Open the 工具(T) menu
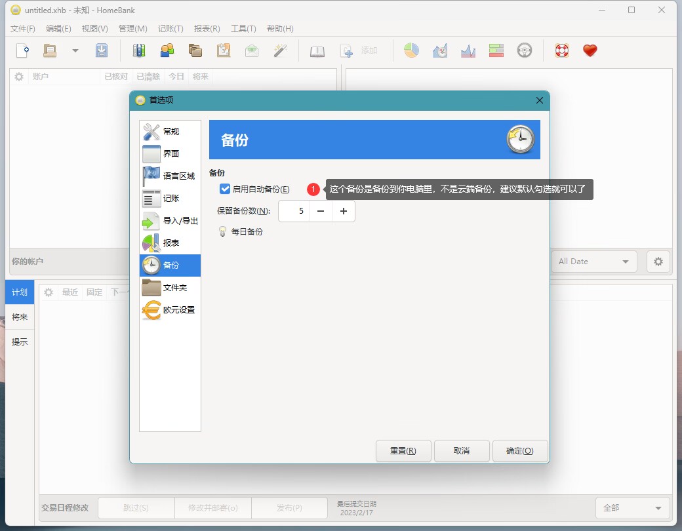Image resolution: width=682 pixels, height=531 pixels. pyautogui.click(x=243, y=29)
